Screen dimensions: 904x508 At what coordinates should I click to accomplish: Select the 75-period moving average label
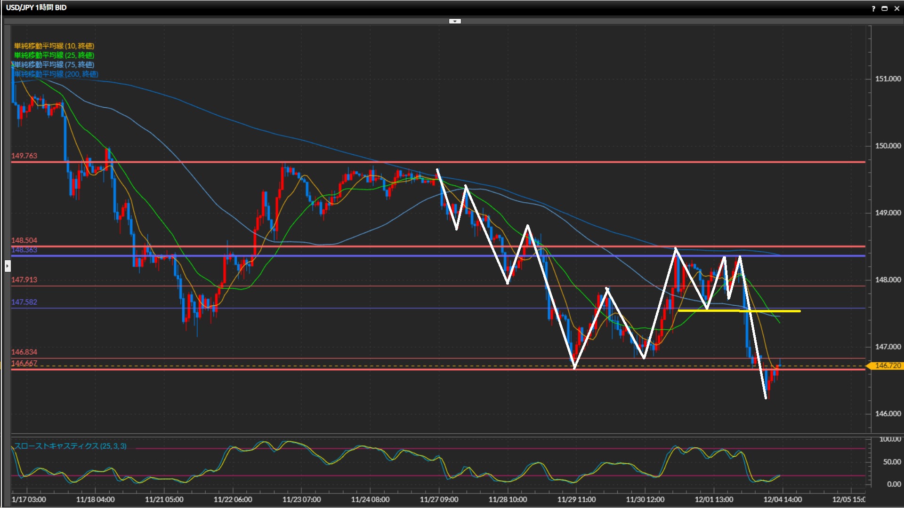pyautogui.click(x=54, y=64)
